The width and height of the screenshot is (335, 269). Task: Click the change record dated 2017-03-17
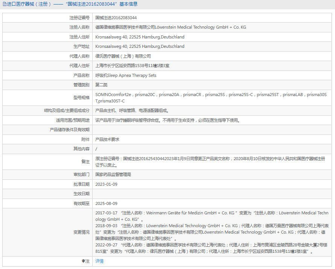(x=212, y=216)
